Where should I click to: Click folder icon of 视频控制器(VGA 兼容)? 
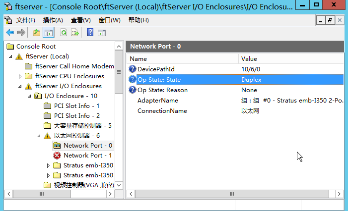point(47,185)
